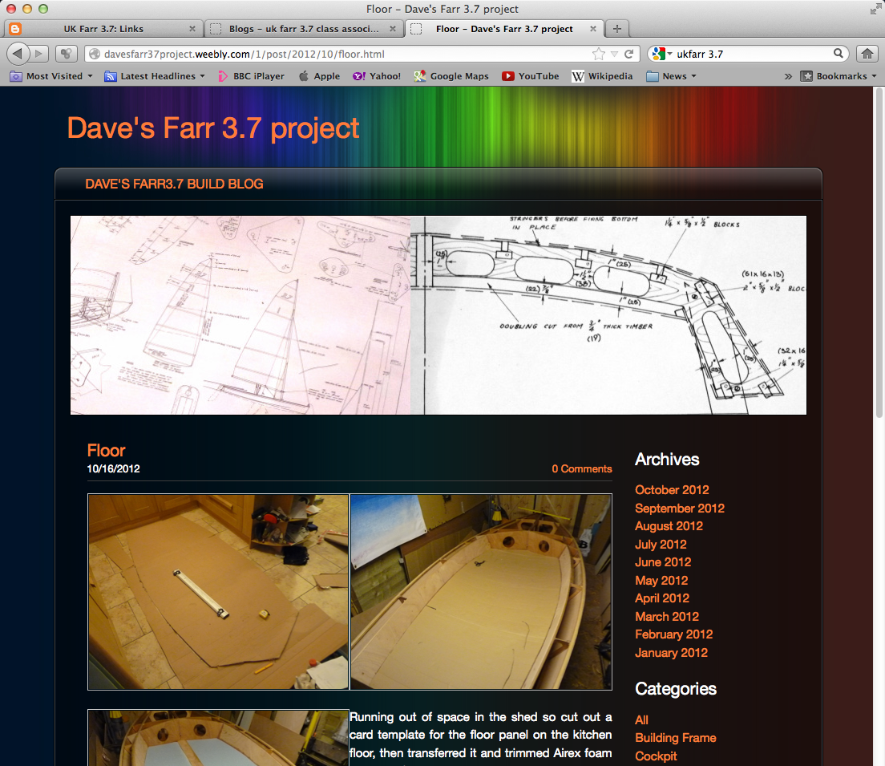
Task: Click the Dave's Farr 3.7 project site title
Action: point(212,128)
